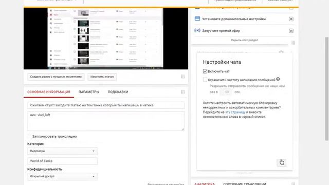
Task: Click the 'Установите дополнительные настройки' card icon
Action: point(197,18)
